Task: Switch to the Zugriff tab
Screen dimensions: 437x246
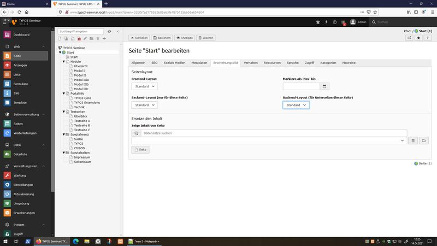Action: [309, 63]
